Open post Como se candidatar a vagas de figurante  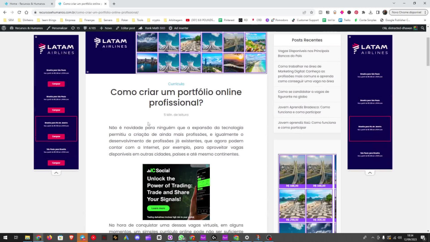click(304, 94)
